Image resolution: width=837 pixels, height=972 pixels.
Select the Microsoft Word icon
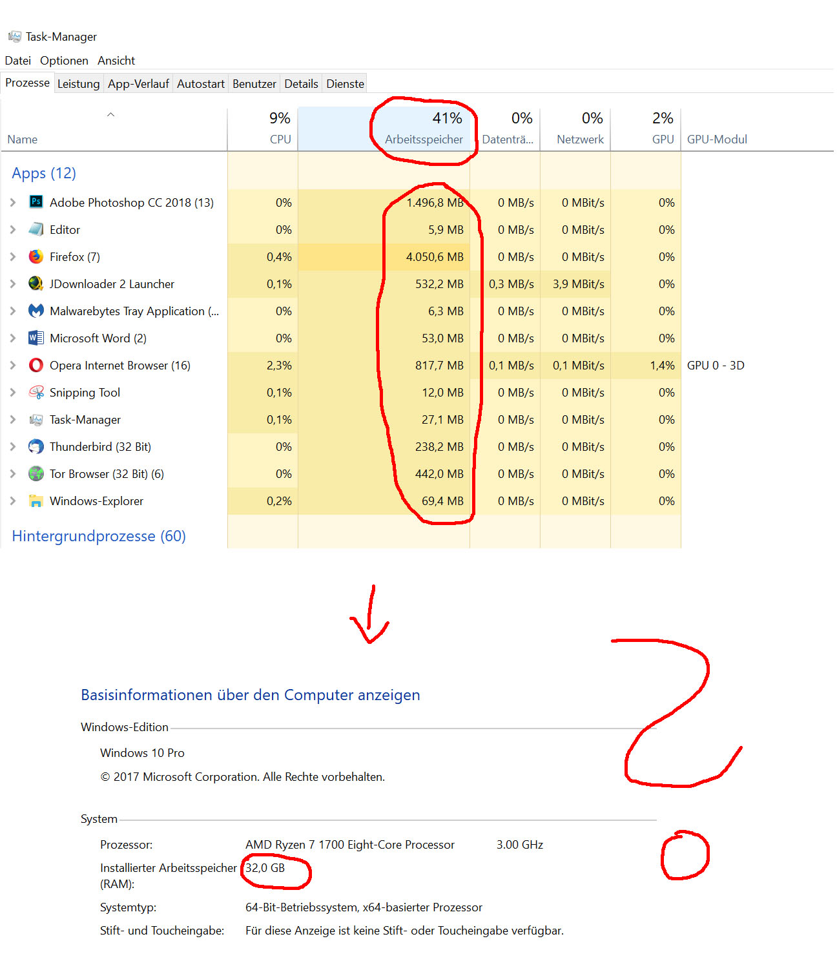[x=36, y=338]
